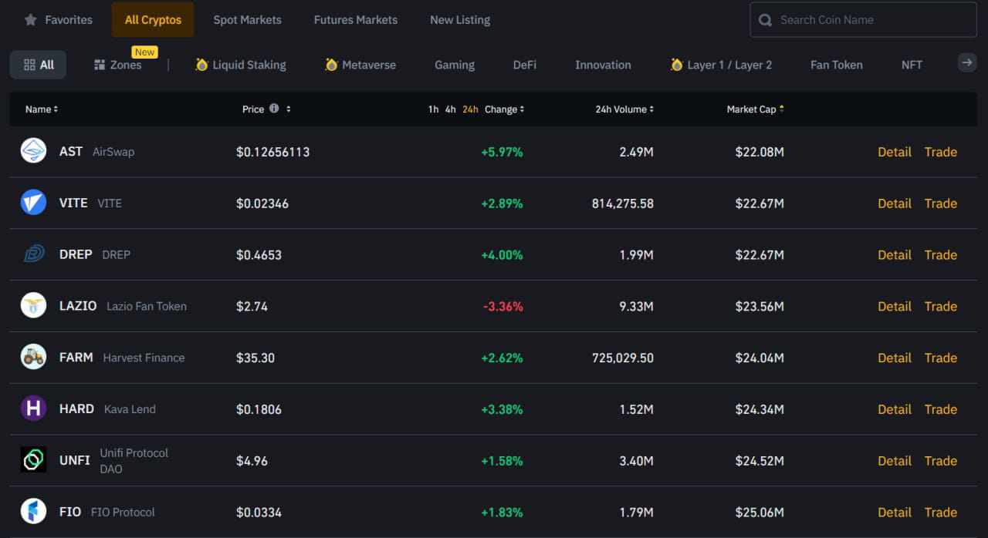Switch change timeframe to 1h
Image resolution: width=988 pixels, height=538 pixels.
[432, 109]
